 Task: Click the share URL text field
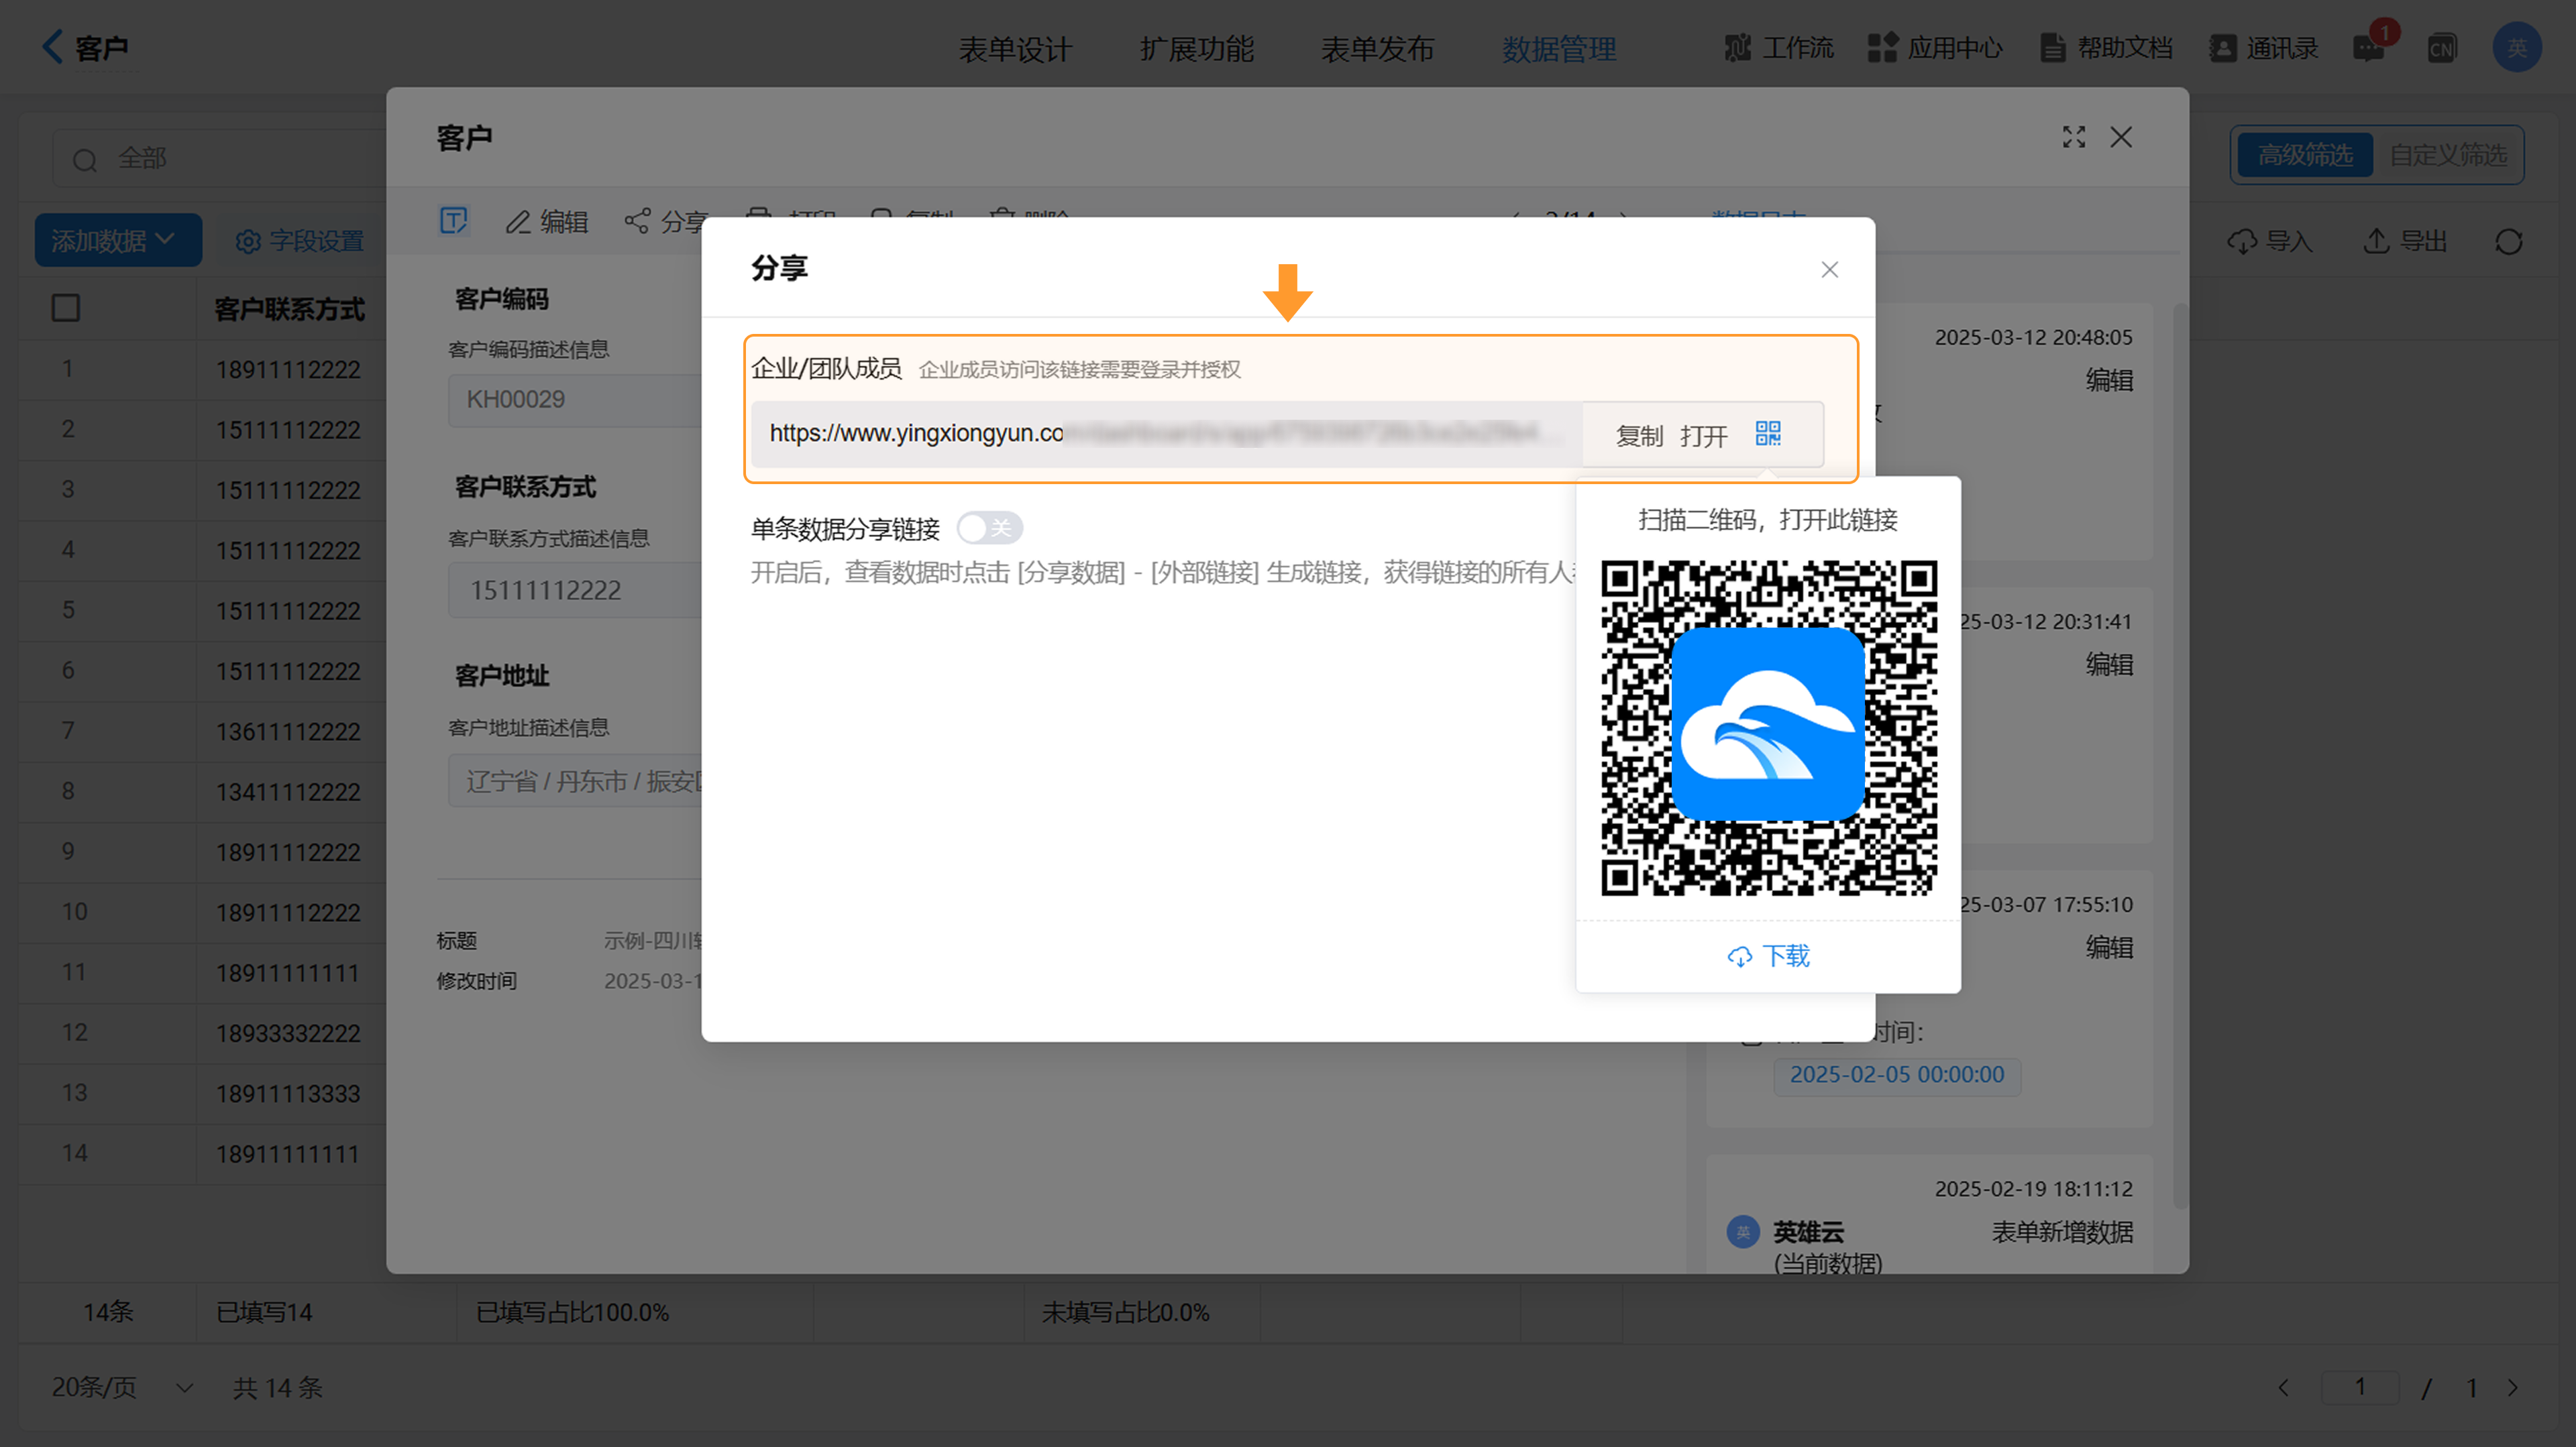[1166, 434]
